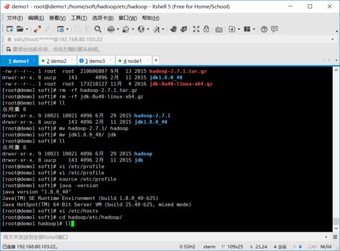The width and height of the screenshot is (340, 251).
Task: Switch to the 4 node1 tab
Action: [132, 61]
